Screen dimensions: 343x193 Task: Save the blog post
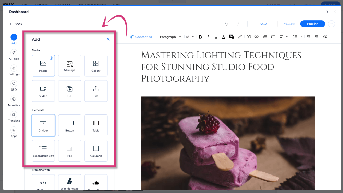point(263,24)
